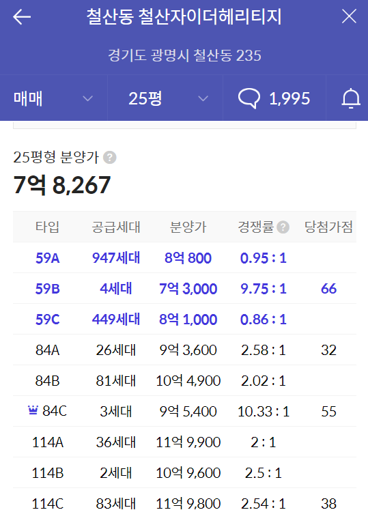Click the 타입 column header
This screenshot has width=368, height=525.
(x=47, y=227)
